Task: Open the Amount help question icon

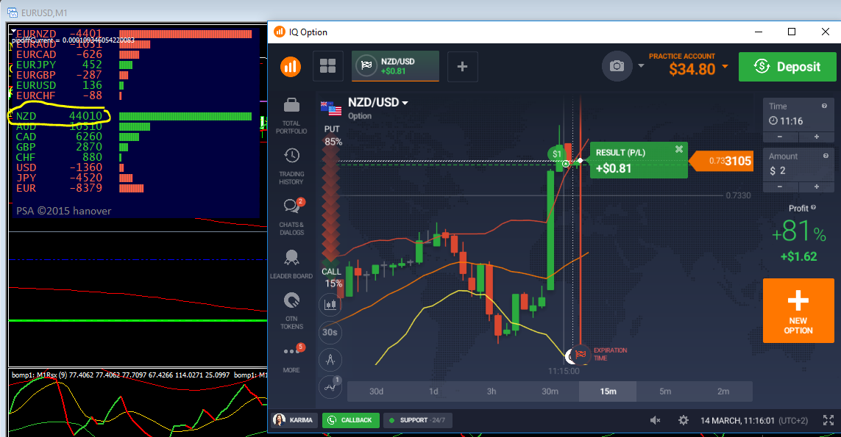Action: pyautogui.click(x=826, y=156)
